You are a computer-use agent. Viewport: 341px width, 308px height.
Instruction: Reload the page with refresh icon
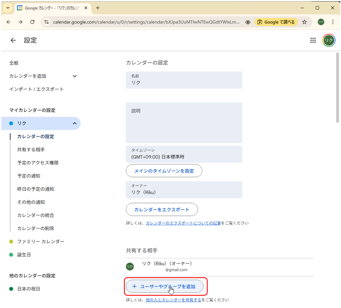pos(32,22)
